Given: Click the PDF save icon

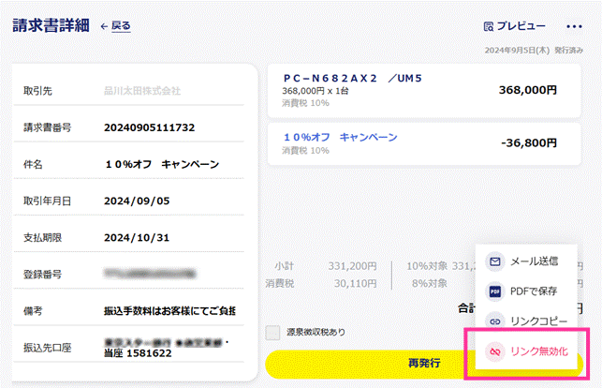Looking at the screenshot, I should tap(495, 291).
